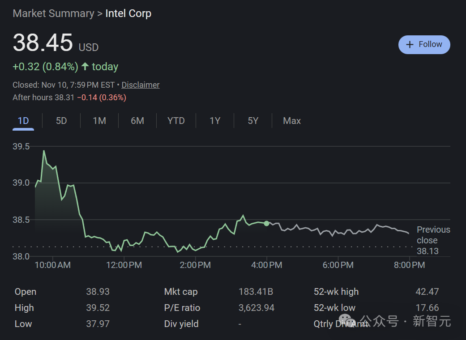Select the 1D chart range tab
Image resolution: width=466 pixels, height=340 pixels.
[x=23, y=121]
